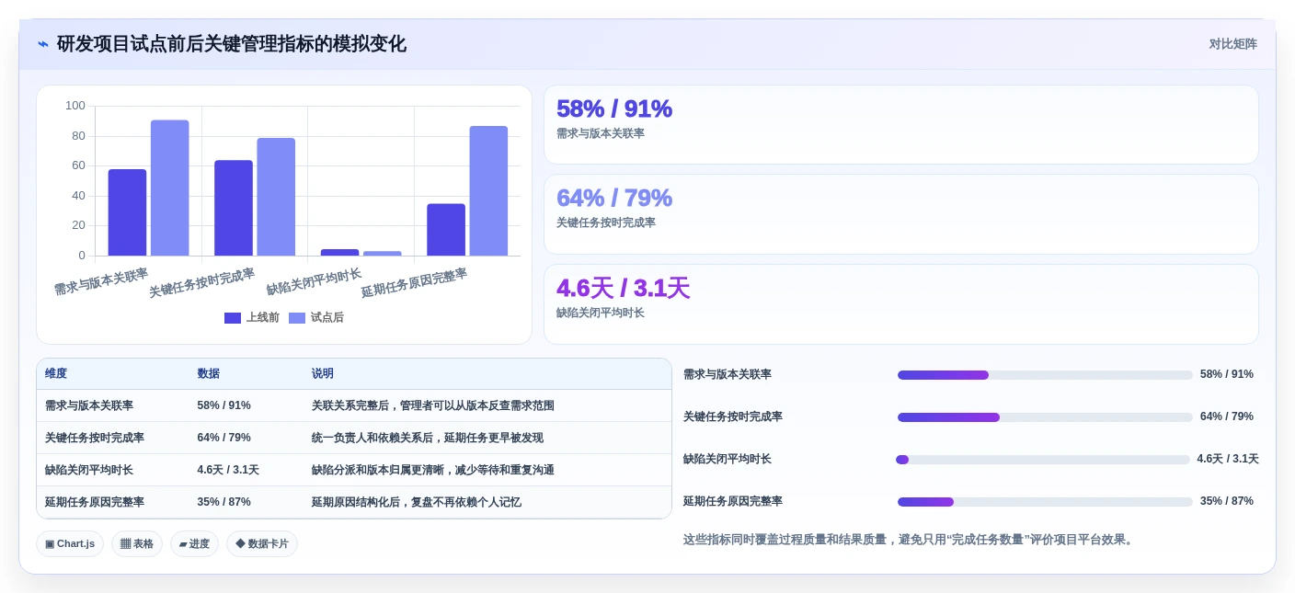Click the chart axis label 缺陷关闭平均时长
This screenshot has height=593, width=1295.
pos(314,282)
